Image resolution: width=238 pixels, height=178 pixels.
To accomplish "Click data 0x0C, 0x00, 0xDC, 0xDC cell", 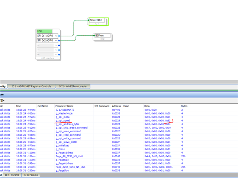I will click(x=158, y=167).
